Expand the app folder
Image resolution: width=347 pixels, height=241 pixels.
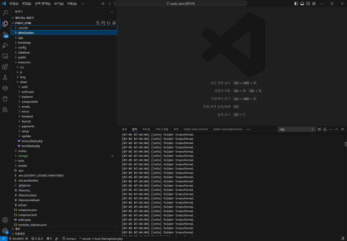64,37
